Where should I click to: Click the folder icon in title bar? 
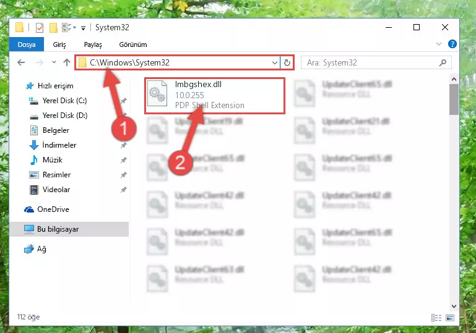[x=19, y=28]
